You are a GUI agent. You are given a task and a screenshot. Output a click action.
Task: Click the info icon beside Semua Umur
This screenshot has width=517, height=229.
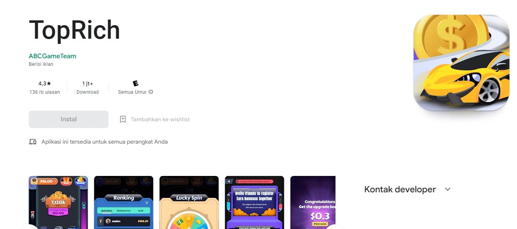tap(151, 92)
